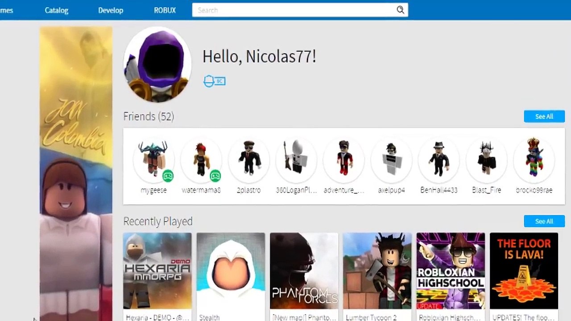Open the Builders Club membership badge icon
Image resolution: width=571 pixels, height=321 pixels.
[214, 81]
